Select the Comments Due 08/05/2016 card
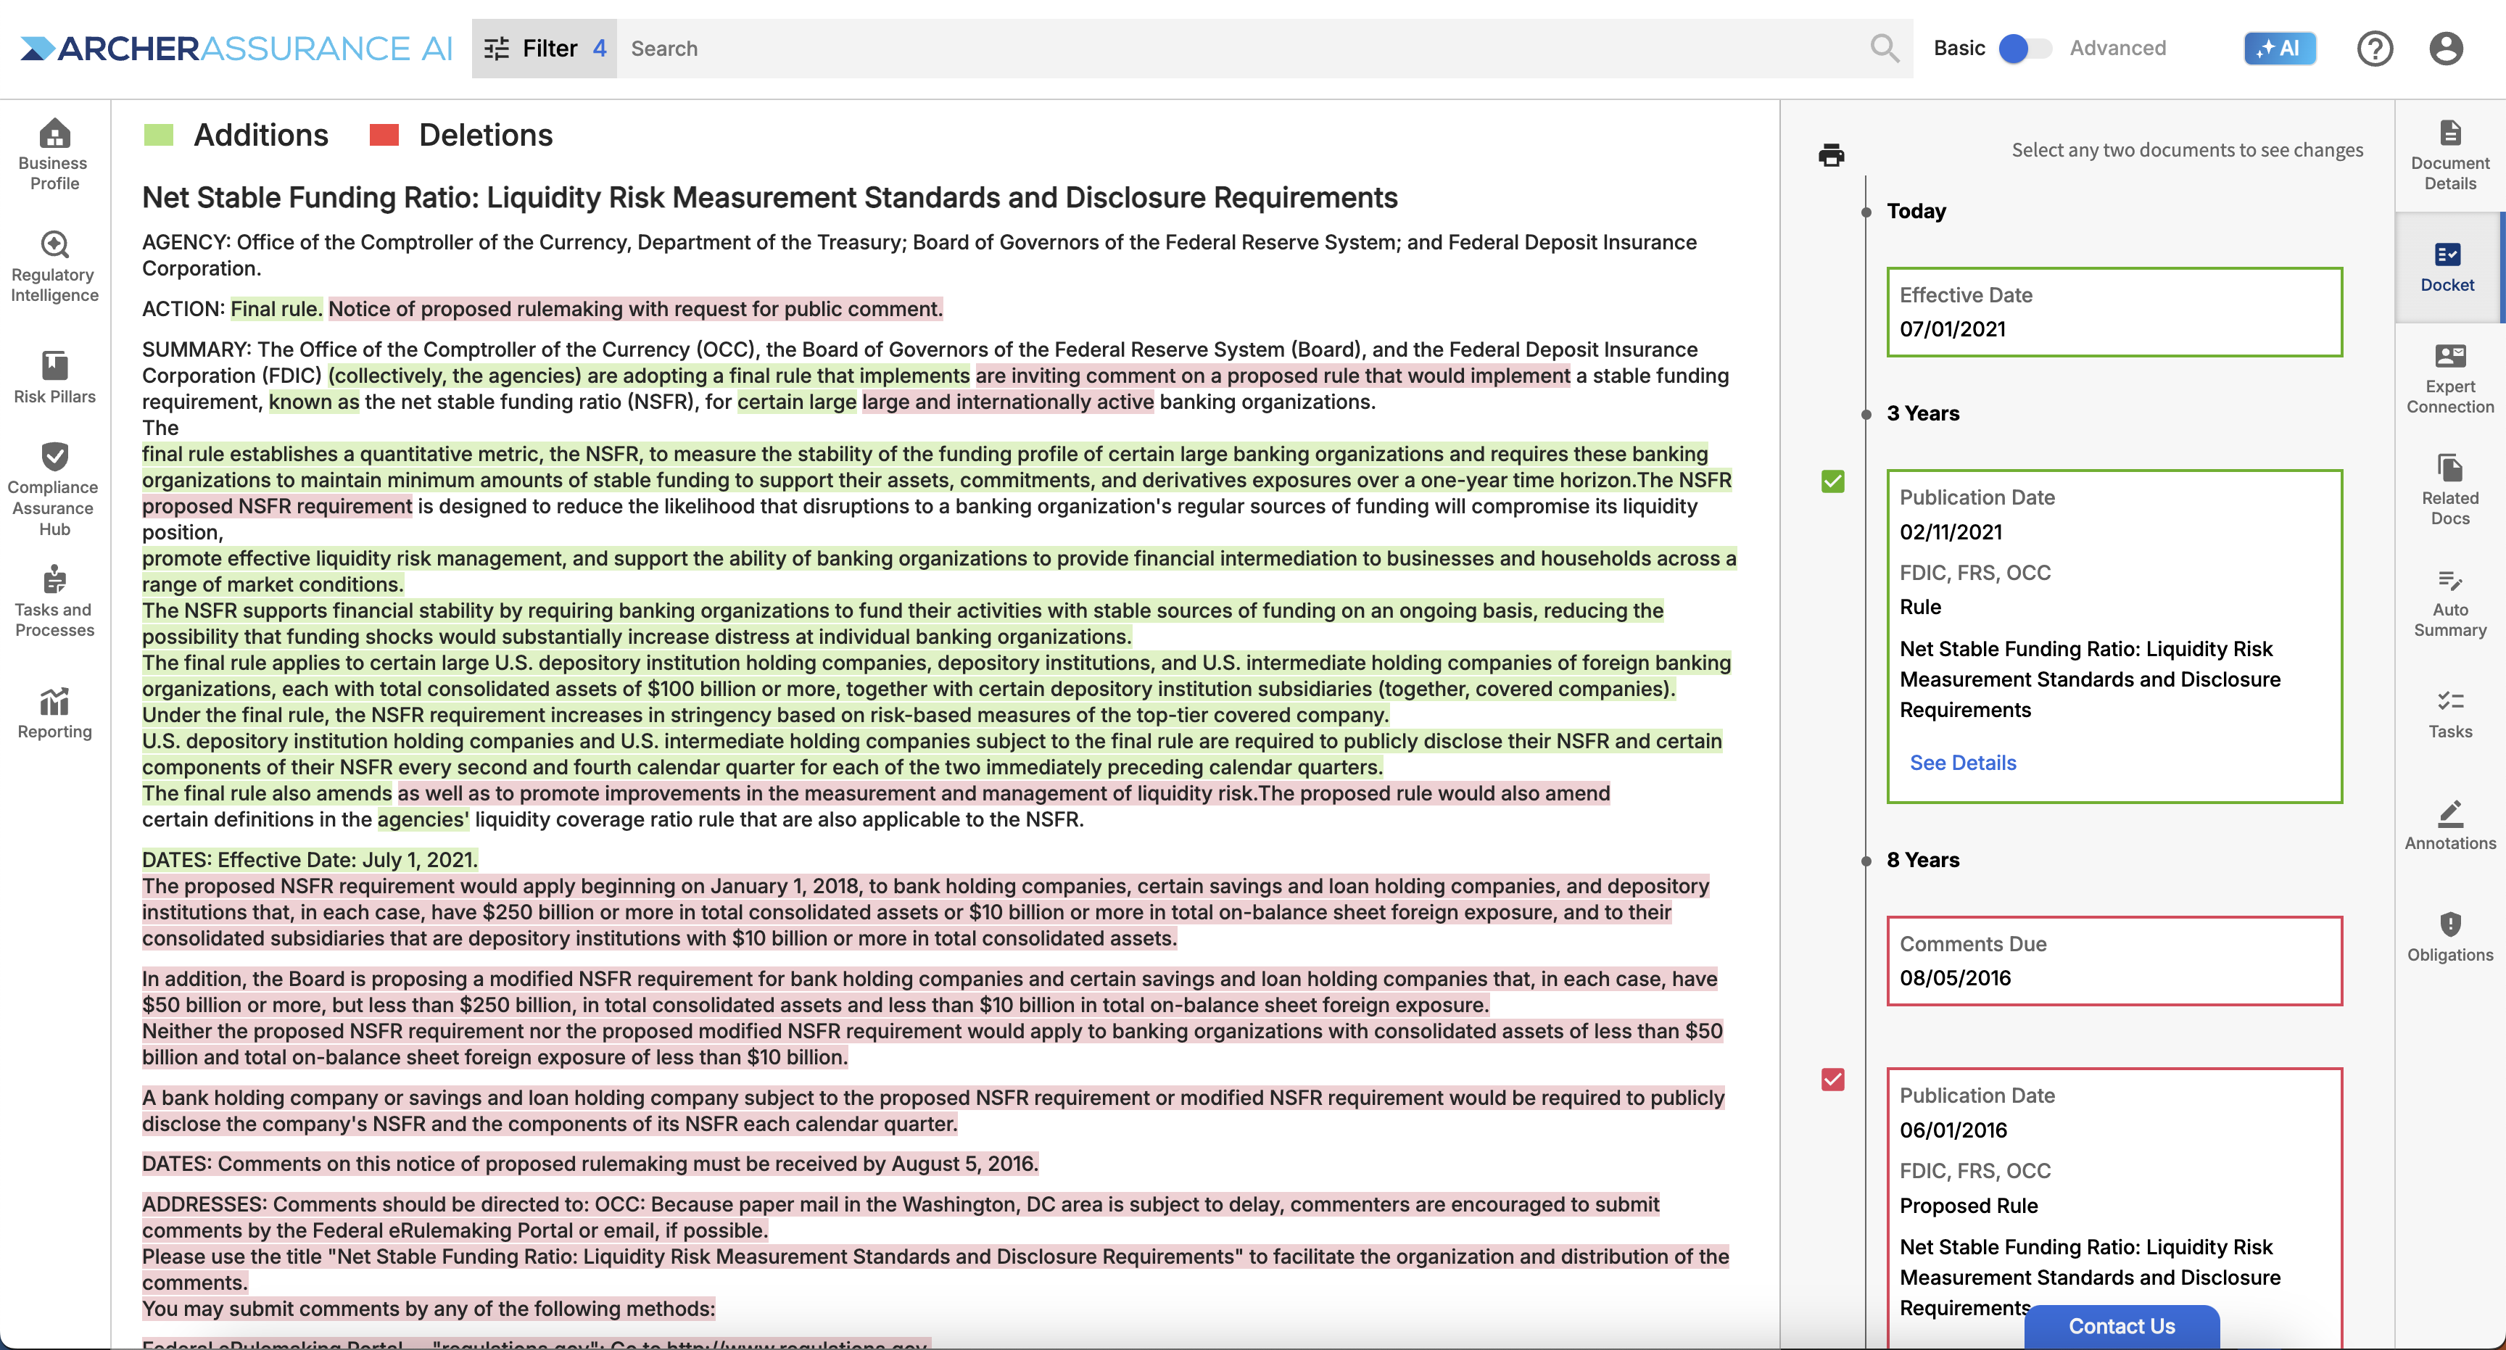This screenshot has height=1350, width=2506. [2114, 961]
